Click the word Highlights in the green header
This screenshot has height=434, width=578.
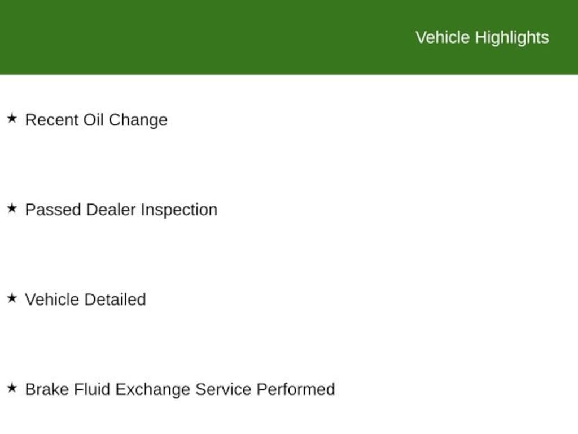pyautogui.click(x=511, y=38)
